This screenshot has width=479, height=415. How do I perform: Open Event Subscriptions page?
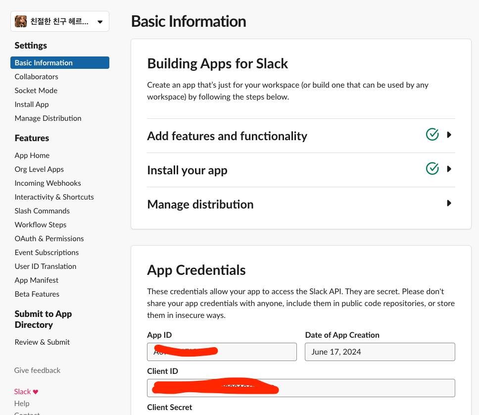[47, 252]
